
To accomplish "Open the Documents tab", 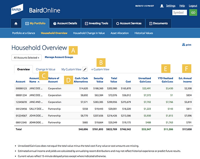I will coord(158,23).
